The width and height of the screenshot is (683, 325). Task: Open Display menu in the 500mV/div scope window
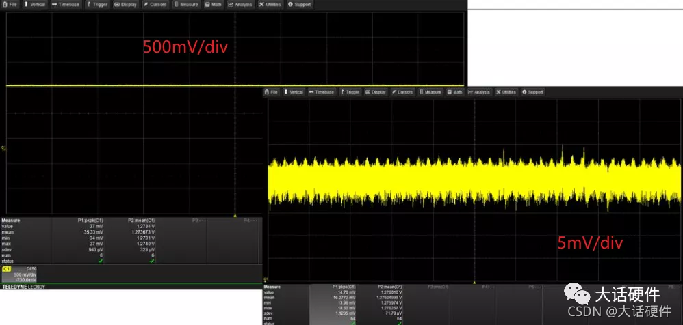pos(126,4)
